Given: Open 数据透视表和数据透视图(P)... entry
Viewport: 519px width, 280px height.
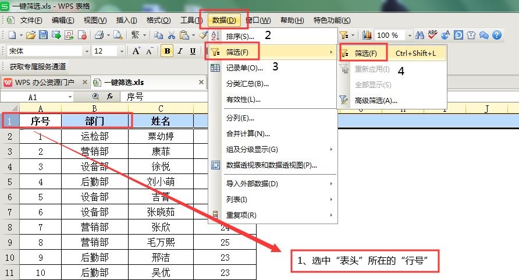Looking at the screenshot, I should point(273,165).
